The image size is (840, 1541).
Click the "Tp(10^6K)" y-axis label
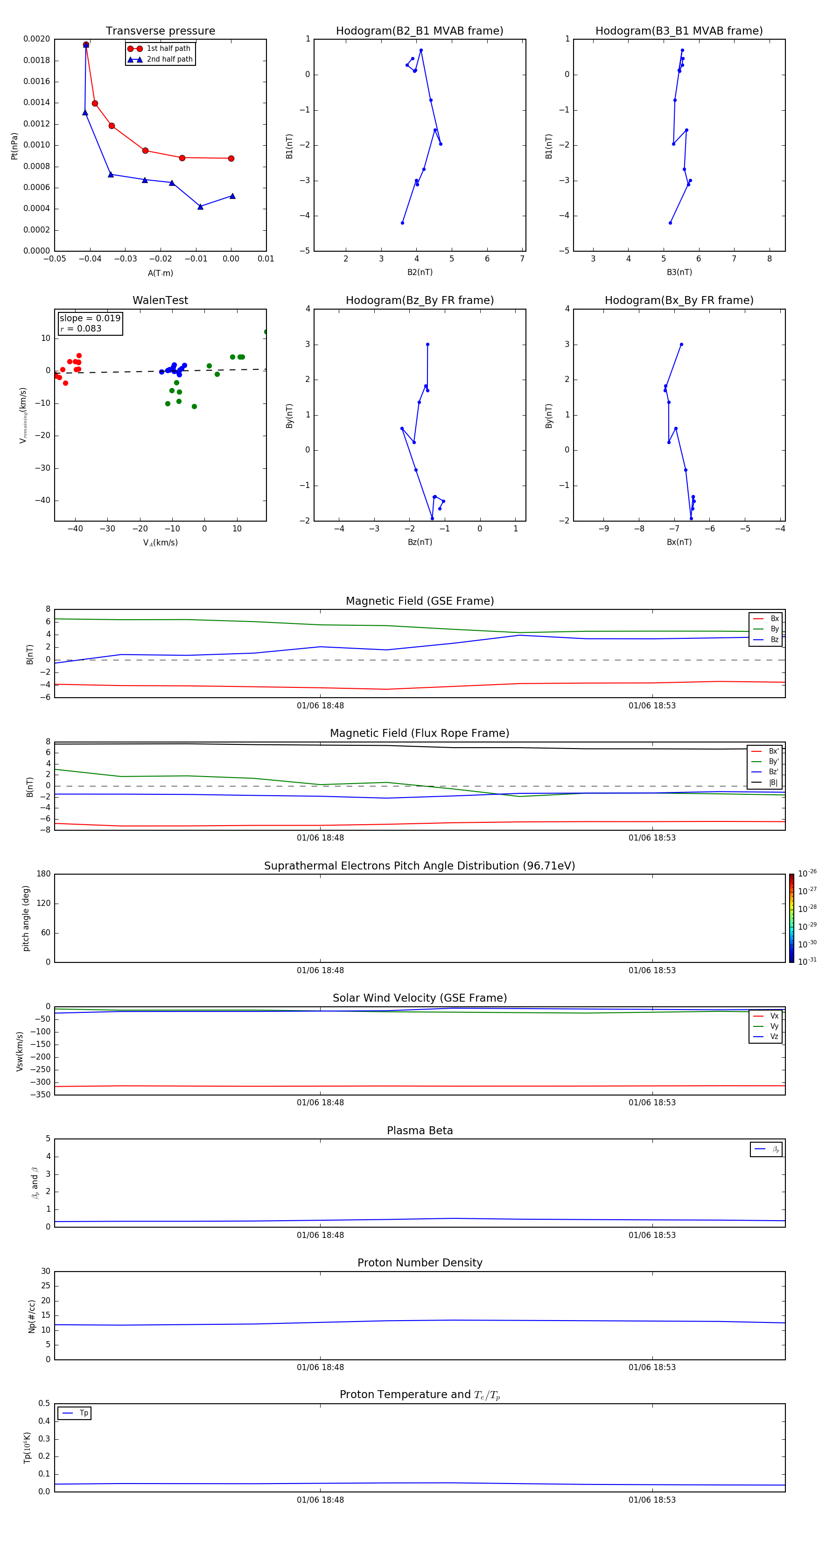tap(27, 1448)
